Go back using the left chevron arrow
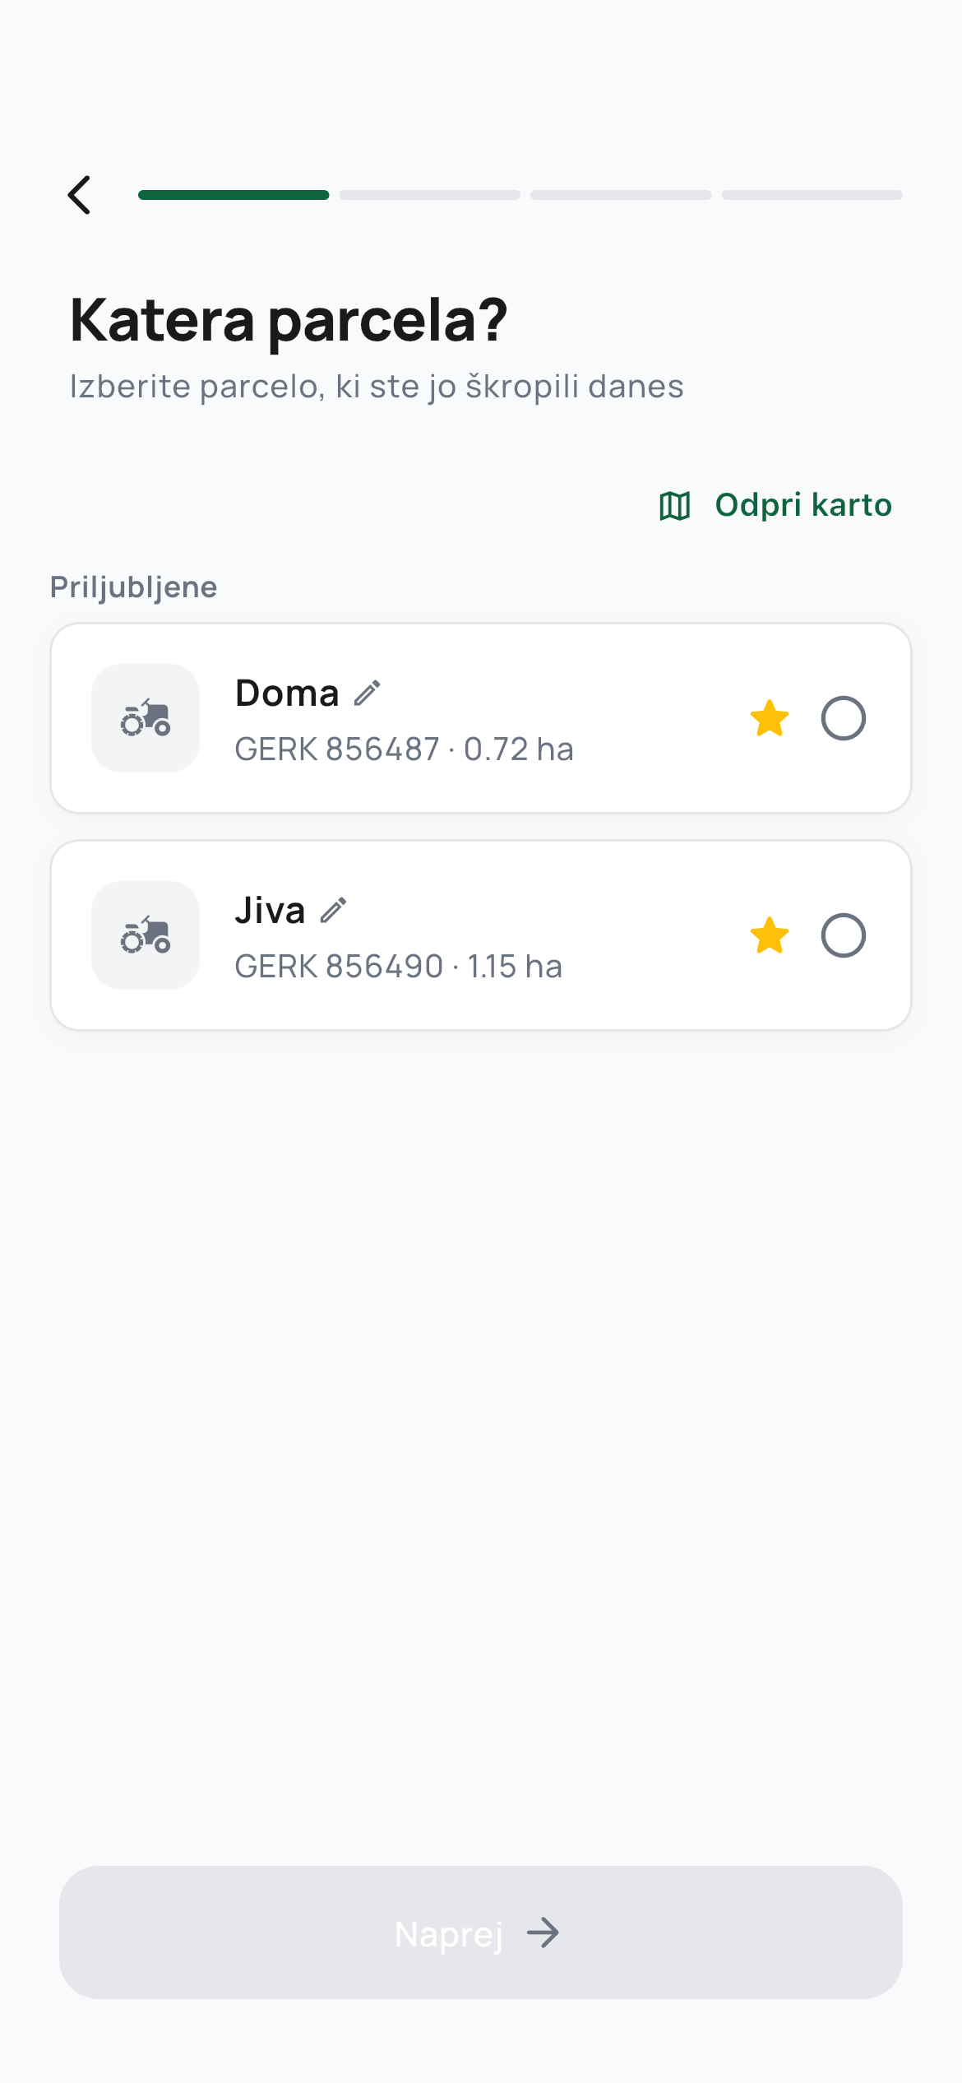 [80, 195]
